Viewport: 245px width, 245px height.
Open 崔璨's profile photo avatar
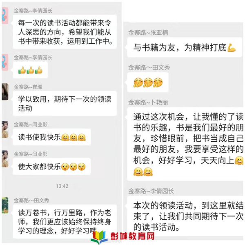5,92
